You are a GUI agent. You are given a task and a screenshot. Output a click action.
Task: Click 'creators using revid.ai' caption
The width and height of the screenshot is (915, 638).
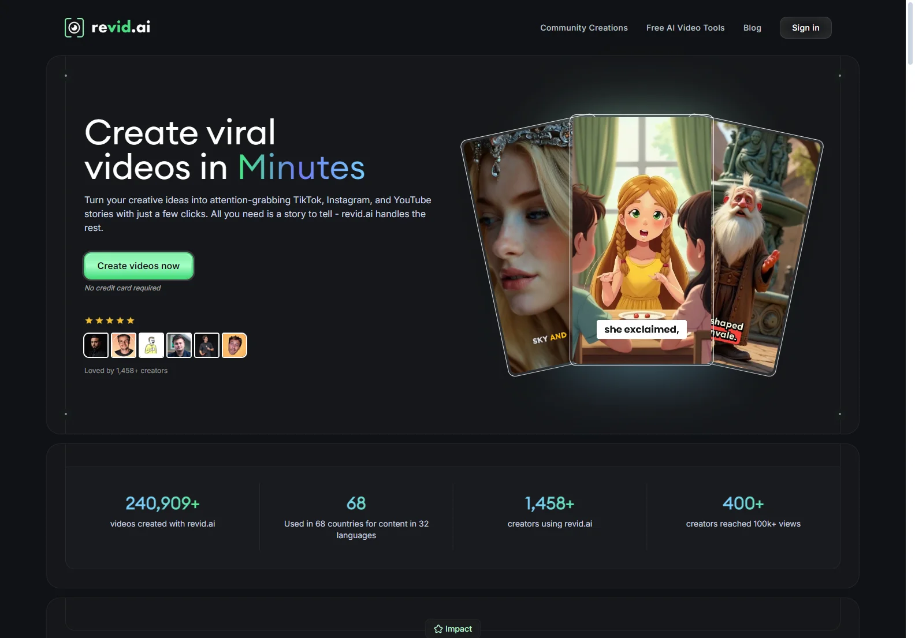click(550, 524)
